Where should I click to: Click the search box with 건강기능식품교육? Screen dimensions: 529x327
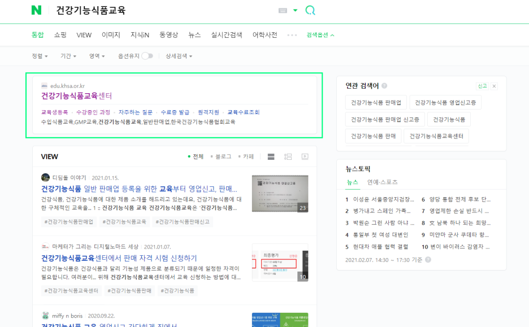point(162,11)
